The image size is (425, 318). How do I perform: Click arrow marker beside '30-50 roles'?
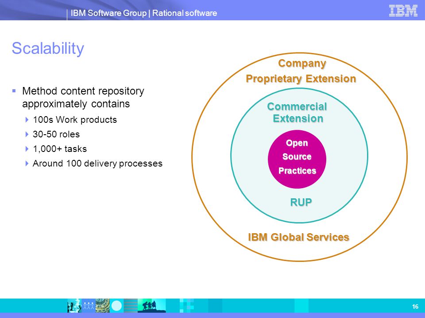tap(27, 134)
